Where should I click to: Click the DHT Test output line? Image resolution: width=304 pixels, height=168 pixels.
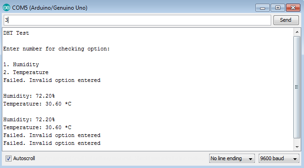coord(16,33)
